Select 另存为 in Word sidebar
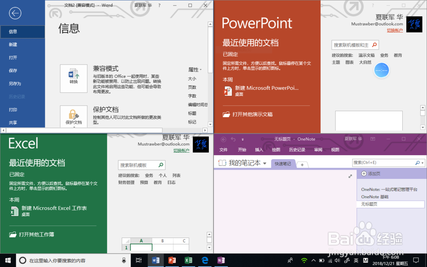The width and height of the screenshot is (427, 267). click(22, 84)
